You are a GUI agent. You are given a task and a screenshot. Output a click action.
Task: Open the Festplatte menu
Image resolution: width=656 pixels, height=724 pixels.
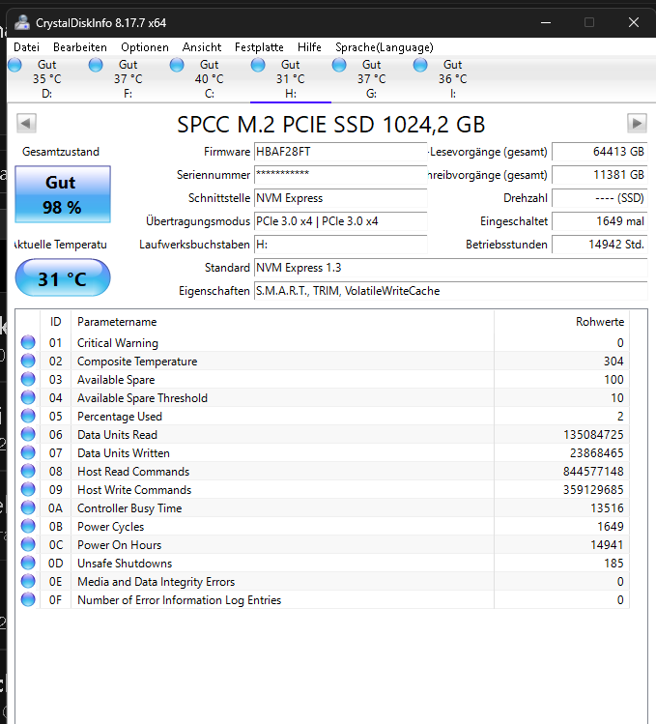[x=259, y=47]
